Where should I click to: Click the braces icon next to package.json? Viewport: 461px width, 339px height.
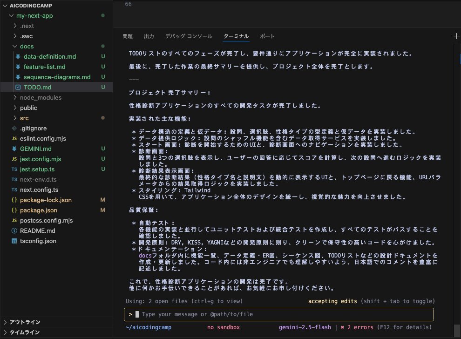pyautogui.click(x=14, y=210)
